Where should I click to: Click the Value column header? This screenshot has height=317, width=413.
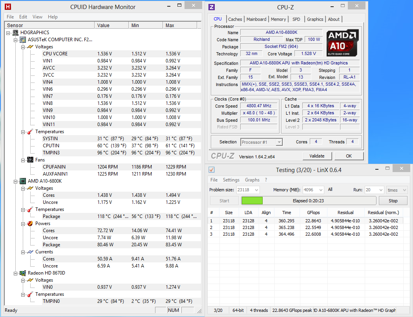(x=111, y=25)
